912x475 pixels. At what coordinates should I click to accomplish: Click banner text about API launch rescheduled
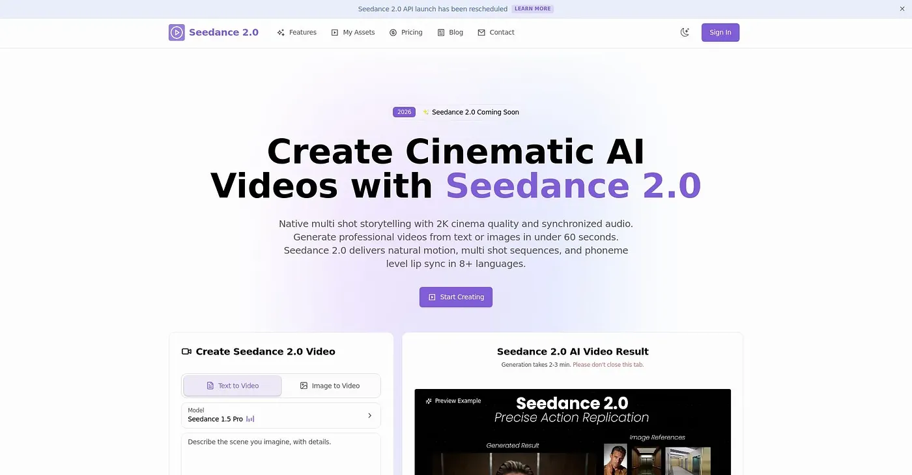pos(433,9)
